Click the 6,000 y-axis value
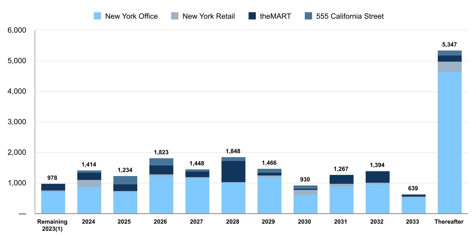This screenshot has height=236, width=476. 17,30
